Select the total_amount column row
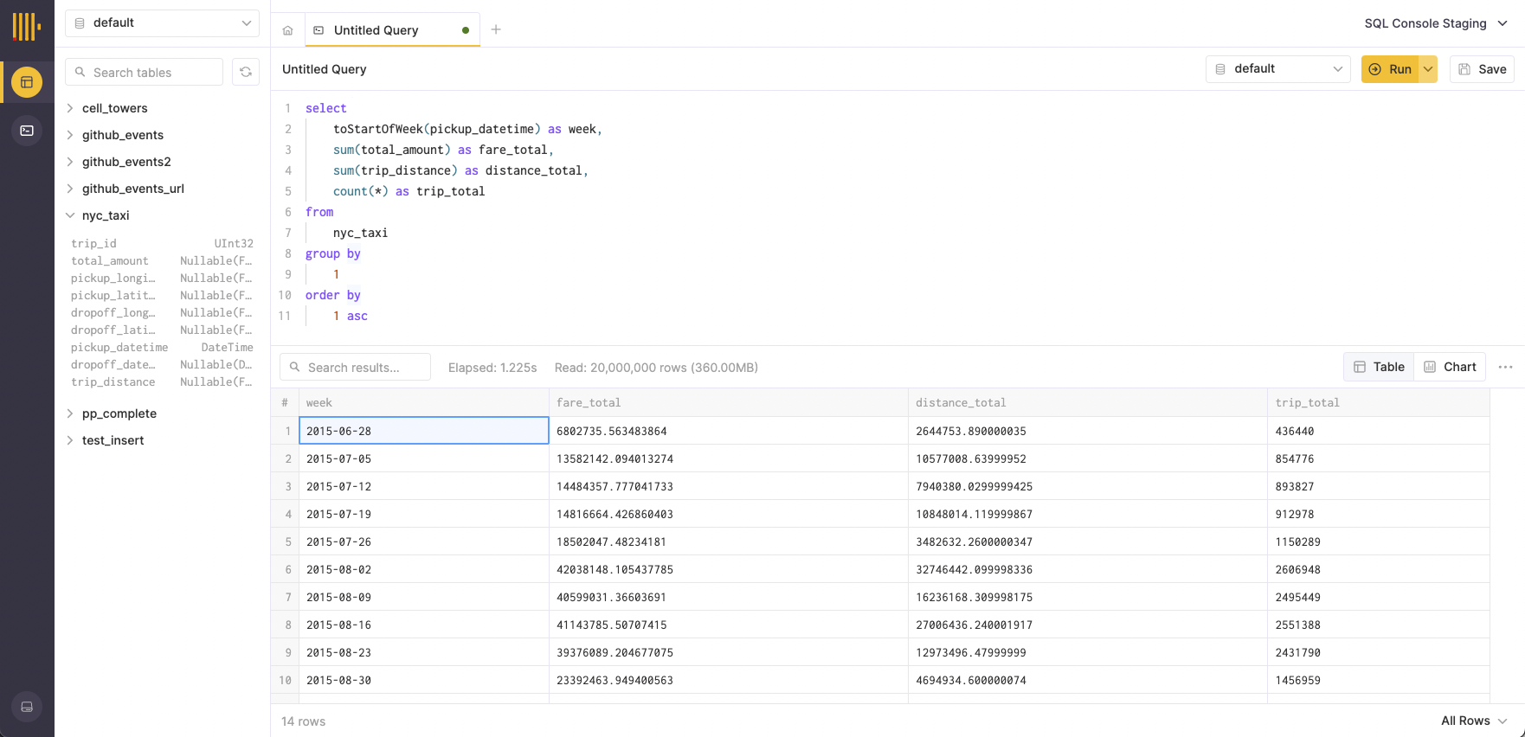Image resolution: width=1525 pixels, height=737 pixels. (163, 261)
